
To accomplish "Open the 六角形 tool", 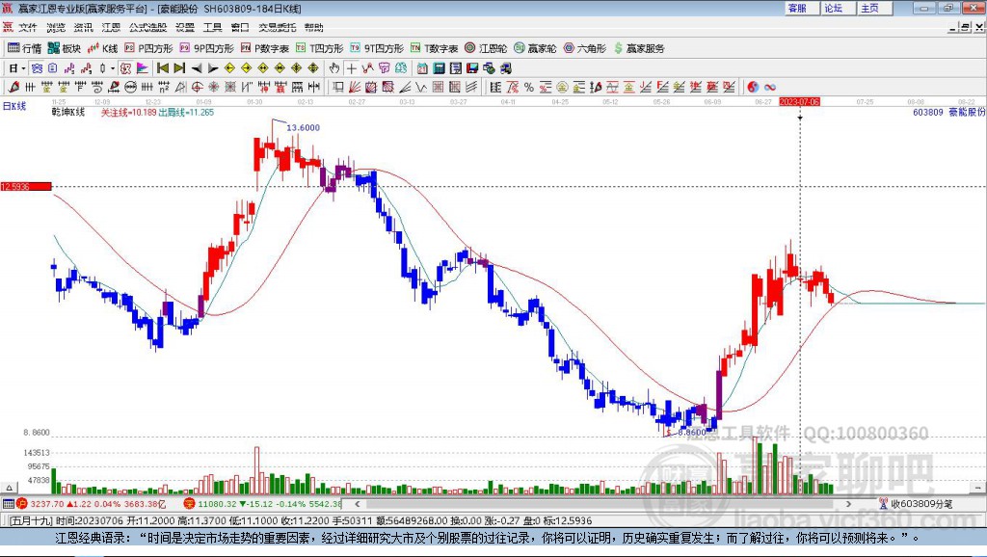I will click(585, 48).
